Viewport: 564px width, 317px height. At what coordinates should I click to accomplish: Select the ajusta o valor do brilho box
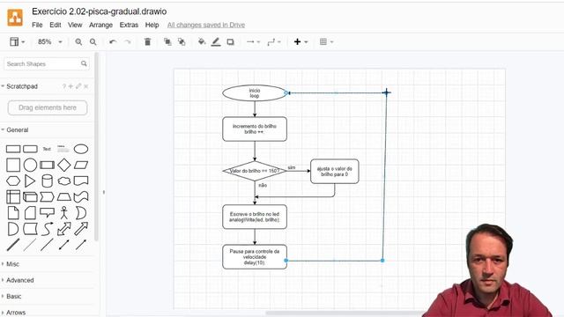[335, 172]
